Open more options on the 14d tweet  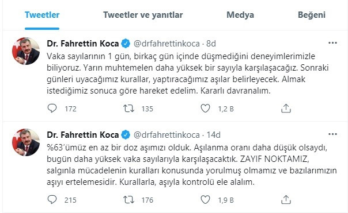(332, 134)
